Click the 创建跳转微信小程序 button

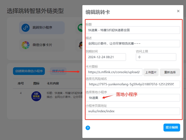point(29,71)
